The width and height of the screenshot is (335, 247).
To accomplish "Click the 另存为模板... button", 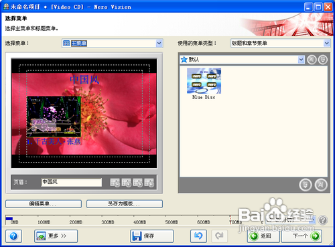I will coord(125,203).
